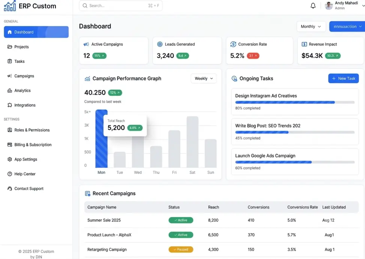Click the ERP Custom logo icon

10,6
